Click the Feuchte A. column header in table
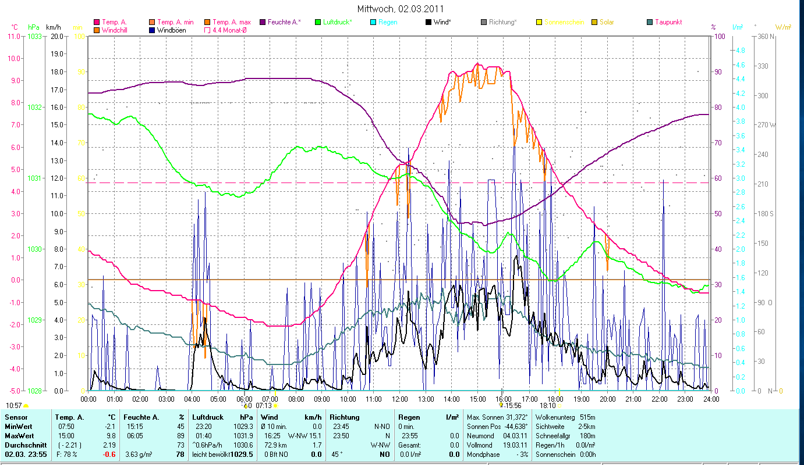The image size is (804, 465). (140, 417)
